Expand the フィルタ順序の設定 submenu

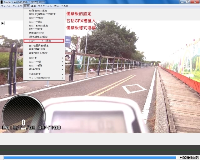pos(44,78)
